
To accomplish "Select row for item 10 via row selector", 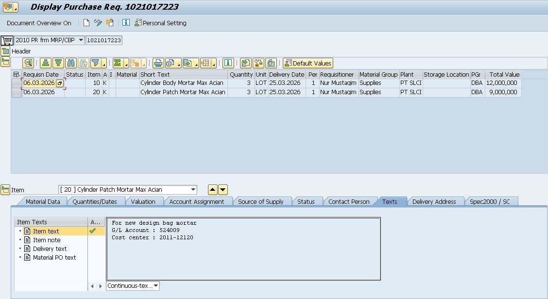I will tap(17, 83).
